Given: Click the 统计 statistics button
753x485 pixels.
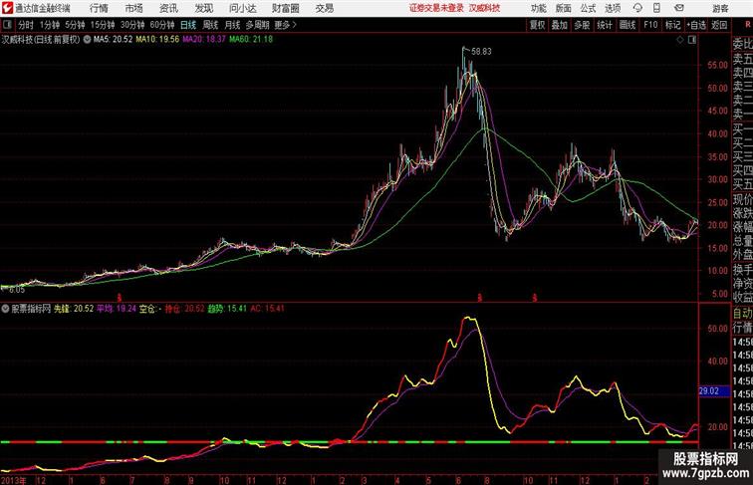Looking at the screenshot, I should [605, 25].
